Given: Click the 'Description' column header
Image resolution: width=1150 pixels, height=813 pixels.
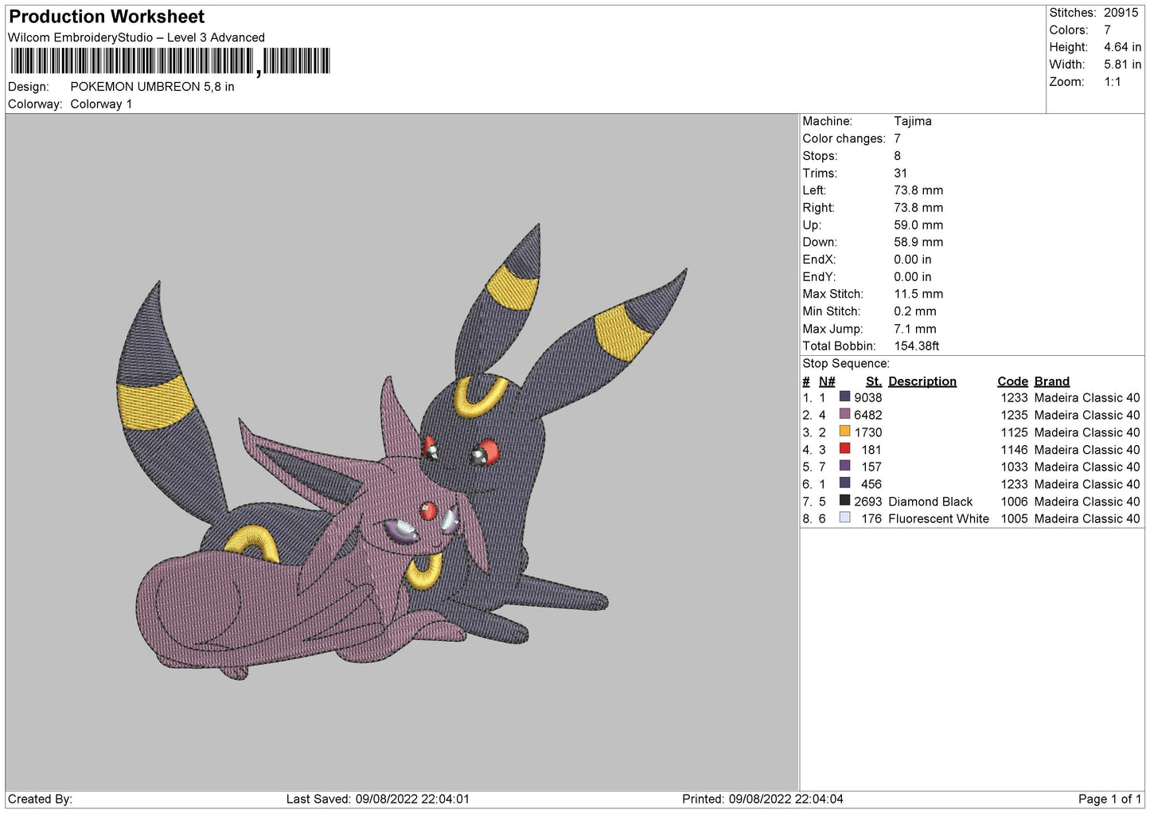Looking at the screenshot, I should 922,381.
